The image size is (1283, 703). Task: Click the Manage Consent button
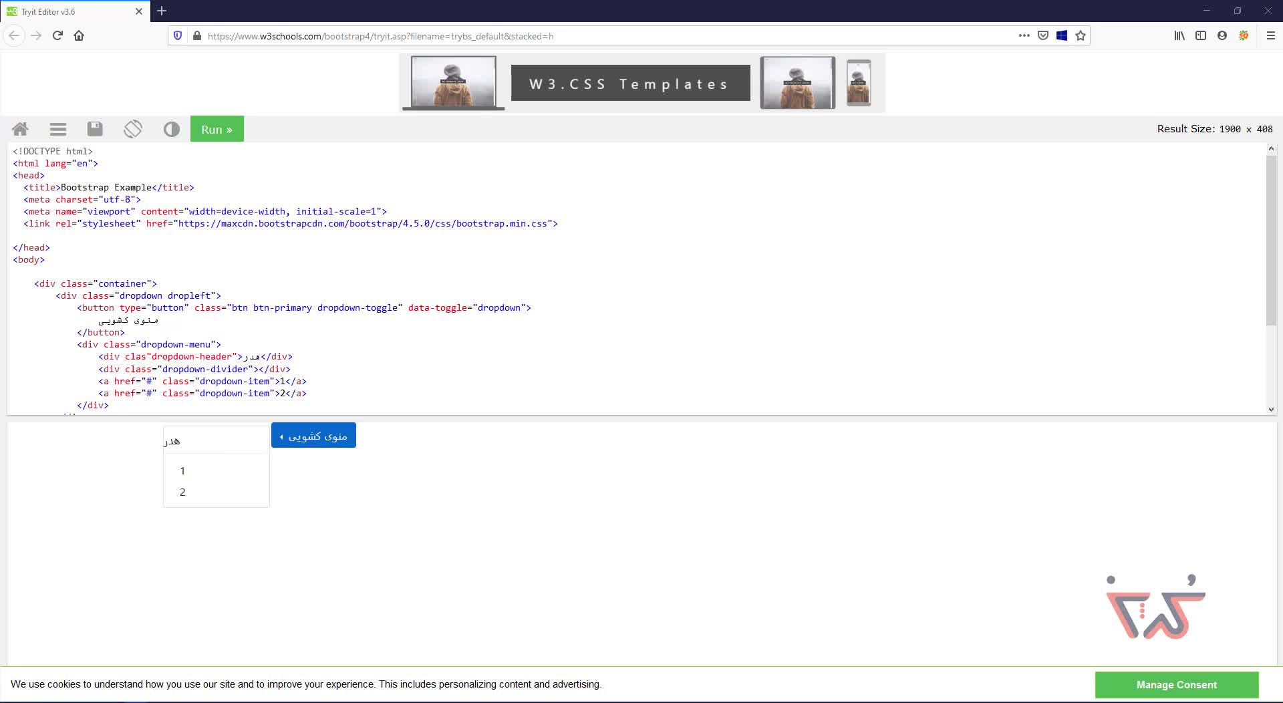pyautogui.click(x=1176, y=685)
